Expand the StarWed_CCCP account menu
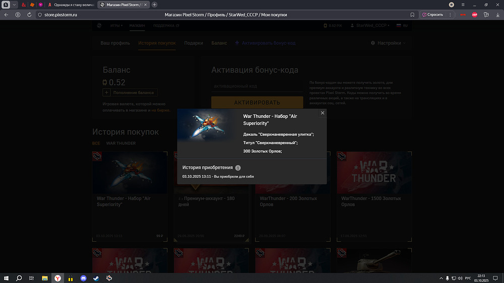The height and width of the screenshot is (283, 504). coord(372,25)
